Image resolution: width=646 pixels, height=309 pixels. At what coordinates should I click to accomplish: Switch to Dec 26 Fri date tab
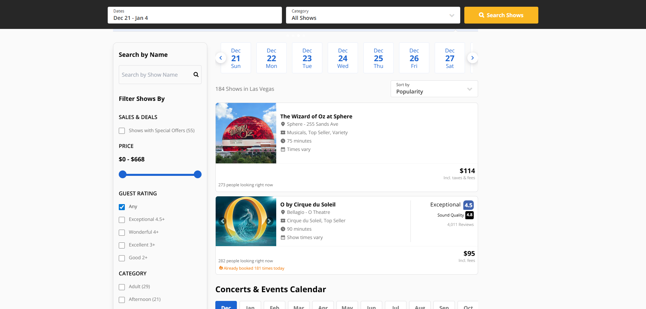(x=414, y=58)
